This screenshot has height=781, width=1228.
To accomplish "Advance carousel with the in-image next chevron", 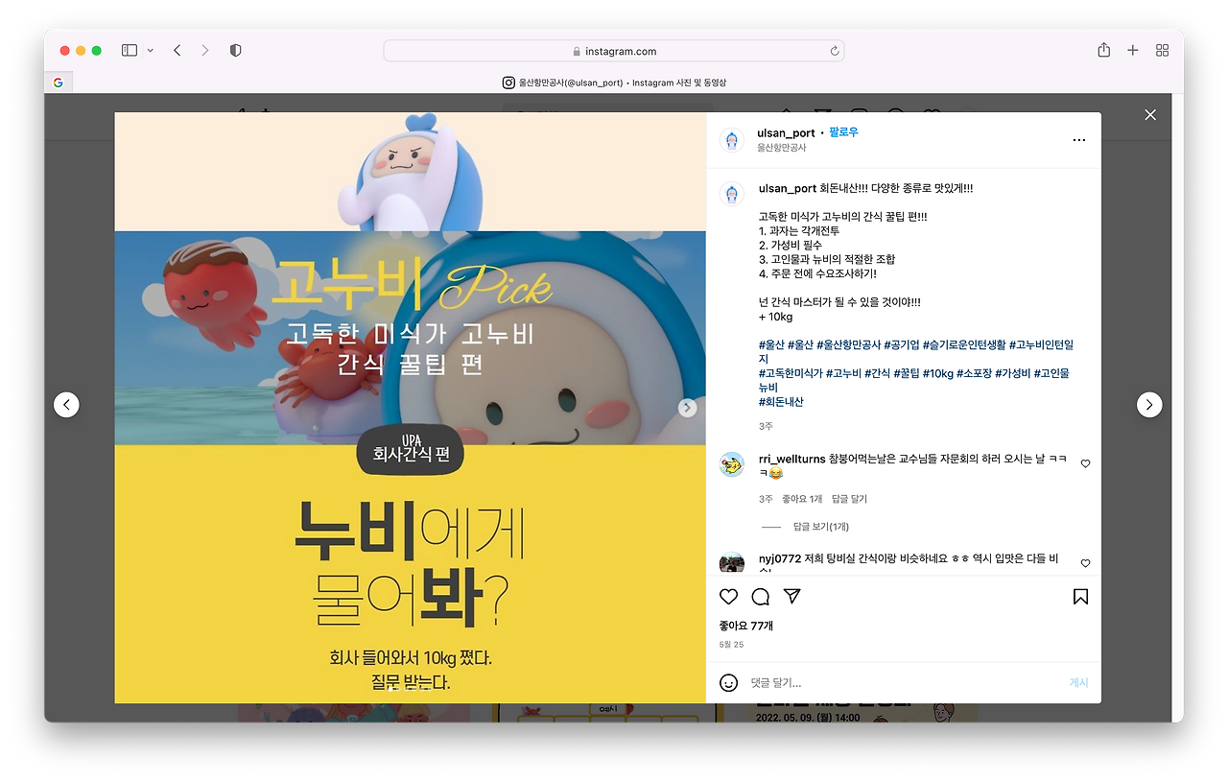I will (x=687, y=407).
